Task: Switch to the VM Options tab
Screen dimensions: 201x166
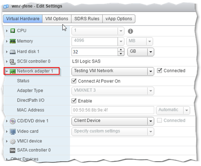Action: pos(57,19)
